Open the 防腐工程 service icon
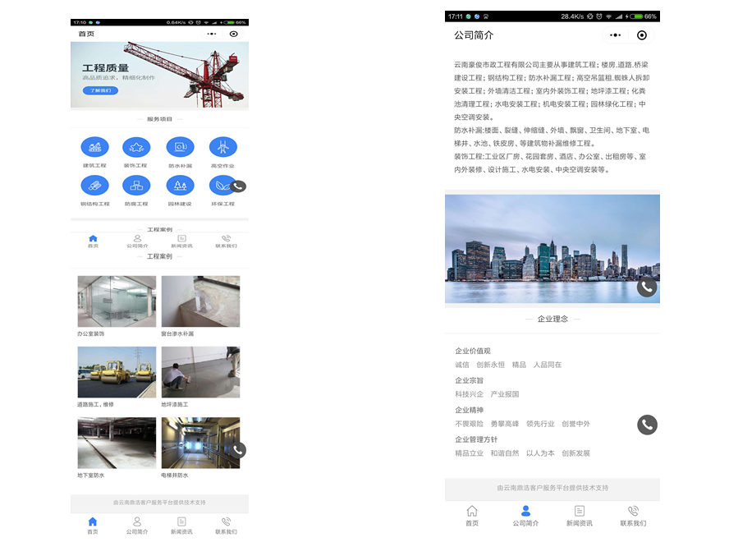 tap(136, 186)
